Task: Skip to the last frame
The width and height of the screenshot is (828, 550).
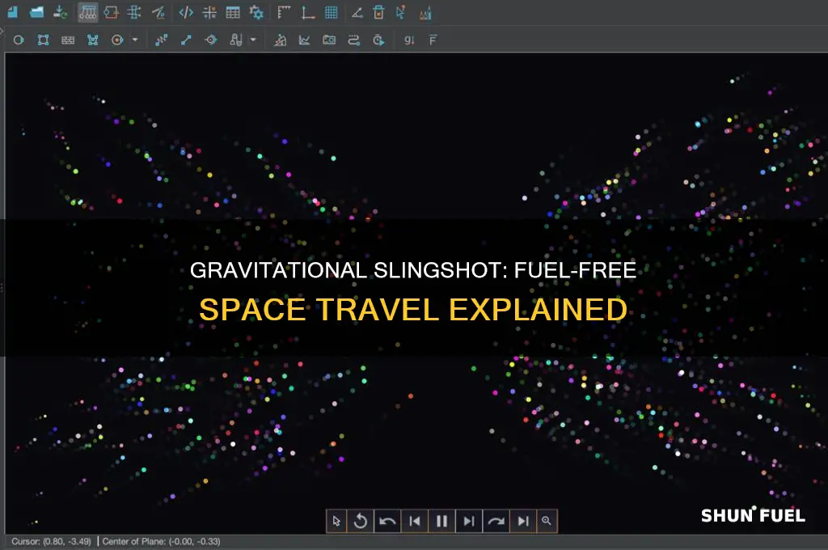Action: pos(523,522)
